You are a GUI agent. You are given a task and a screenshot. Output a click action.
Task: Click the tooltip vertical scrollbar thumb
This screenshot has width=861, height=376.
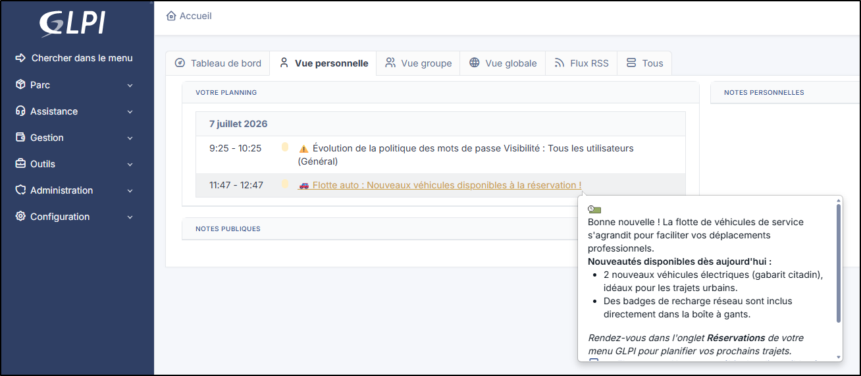tap(838, 263)
